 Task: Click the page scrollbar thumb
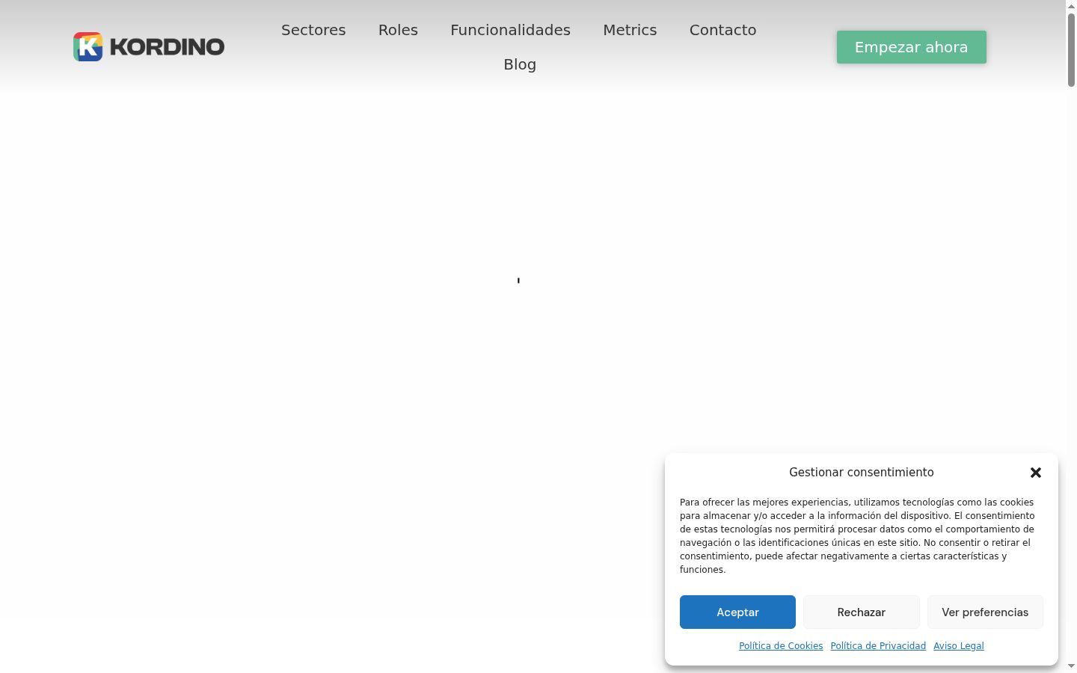tap(1071, 49)
